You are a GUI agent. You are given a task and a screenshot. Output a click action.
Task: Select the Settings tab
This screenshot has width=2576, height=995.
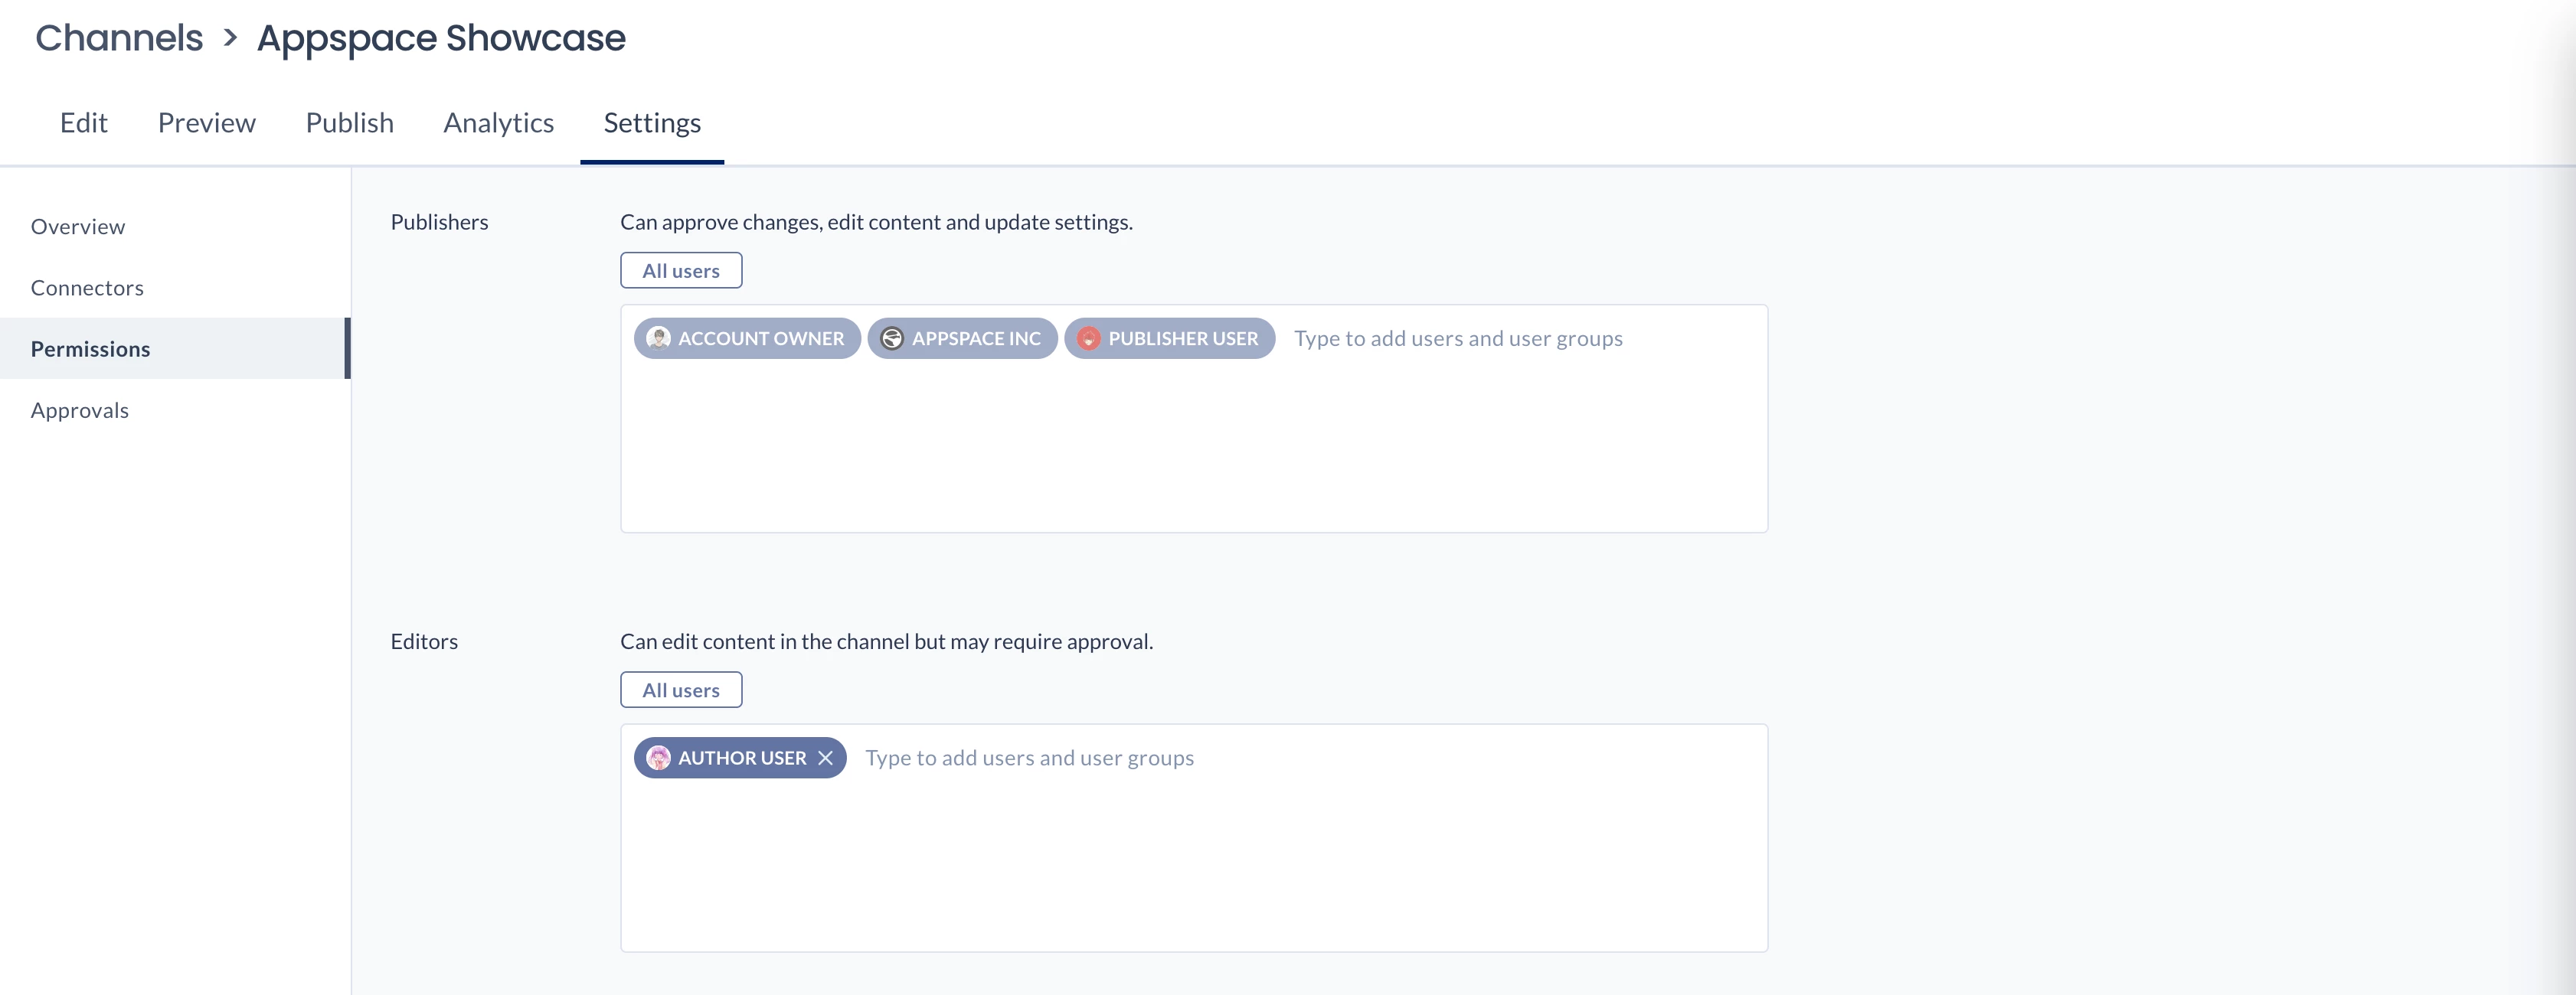click(x=652, y=123)
